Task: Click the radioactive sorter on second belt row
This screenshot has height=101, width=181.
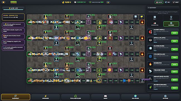Action: 110,38
